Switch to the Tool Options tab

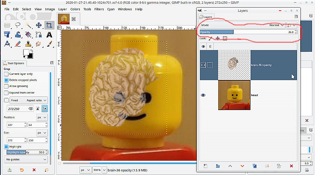point(14,63)
